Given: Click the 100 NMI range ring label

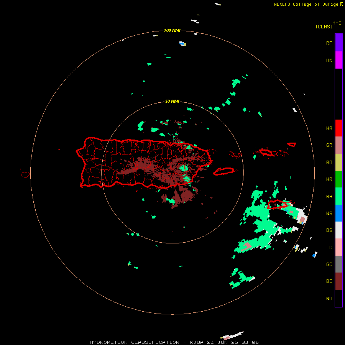Looking at the screenshot, I should (x=172, y=30).
